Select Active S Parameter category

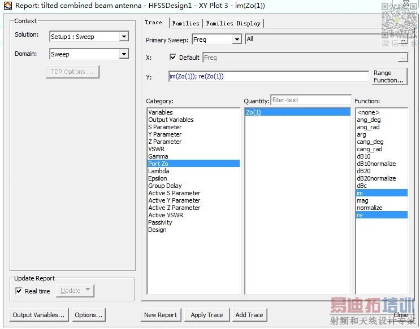point(193,193)
